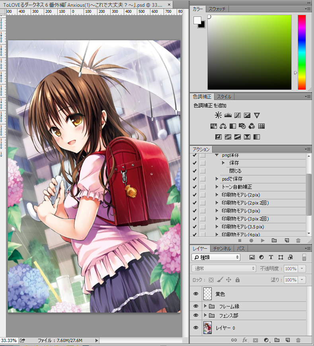
Task: Add a Selective Color adjustment
Action: pyautogui.click(x=247, y=137)
